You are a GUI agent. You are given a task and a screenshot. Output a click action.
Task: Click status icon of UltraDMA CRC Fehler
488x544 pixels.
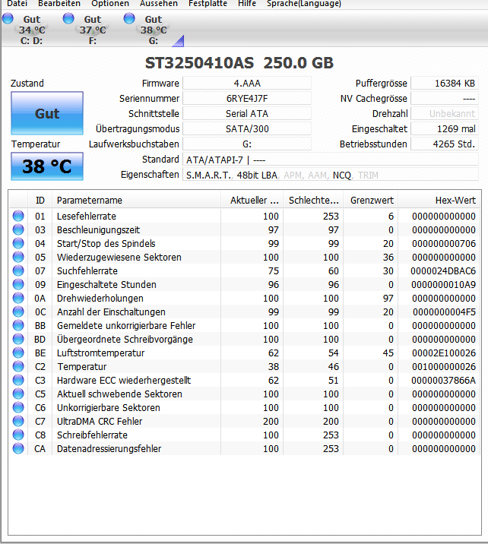[18, 421]
